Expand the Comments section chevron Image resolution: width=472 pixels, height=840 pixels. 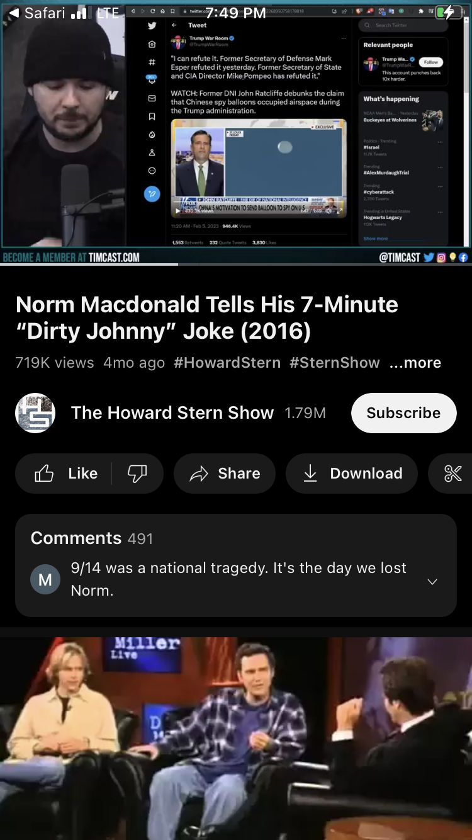point(432,582)
